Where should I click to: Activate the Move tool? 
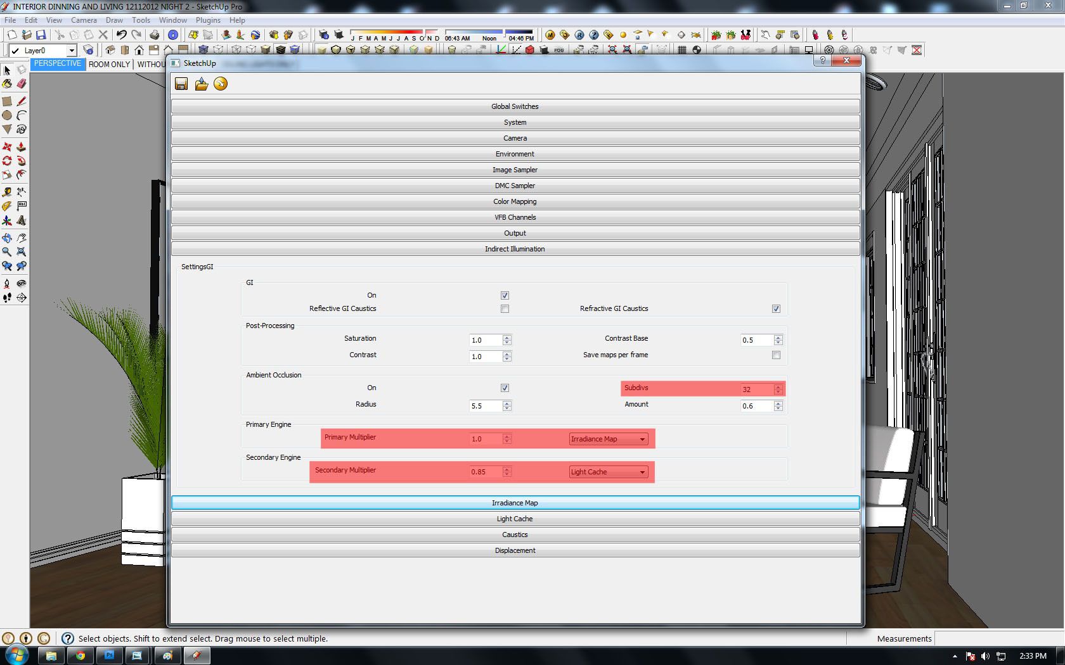tap(7, 147)
